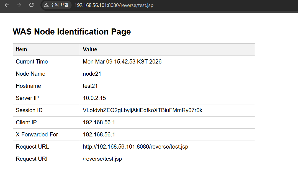This screenshot has height=182, width=298.
Task: Click the WAS Node Identification Page heading
Action: [x=72, y=32]
